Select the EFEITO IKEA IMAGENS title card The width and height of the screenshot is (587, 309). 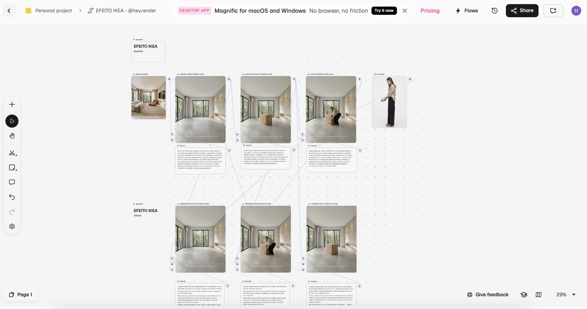click(148, 52)
